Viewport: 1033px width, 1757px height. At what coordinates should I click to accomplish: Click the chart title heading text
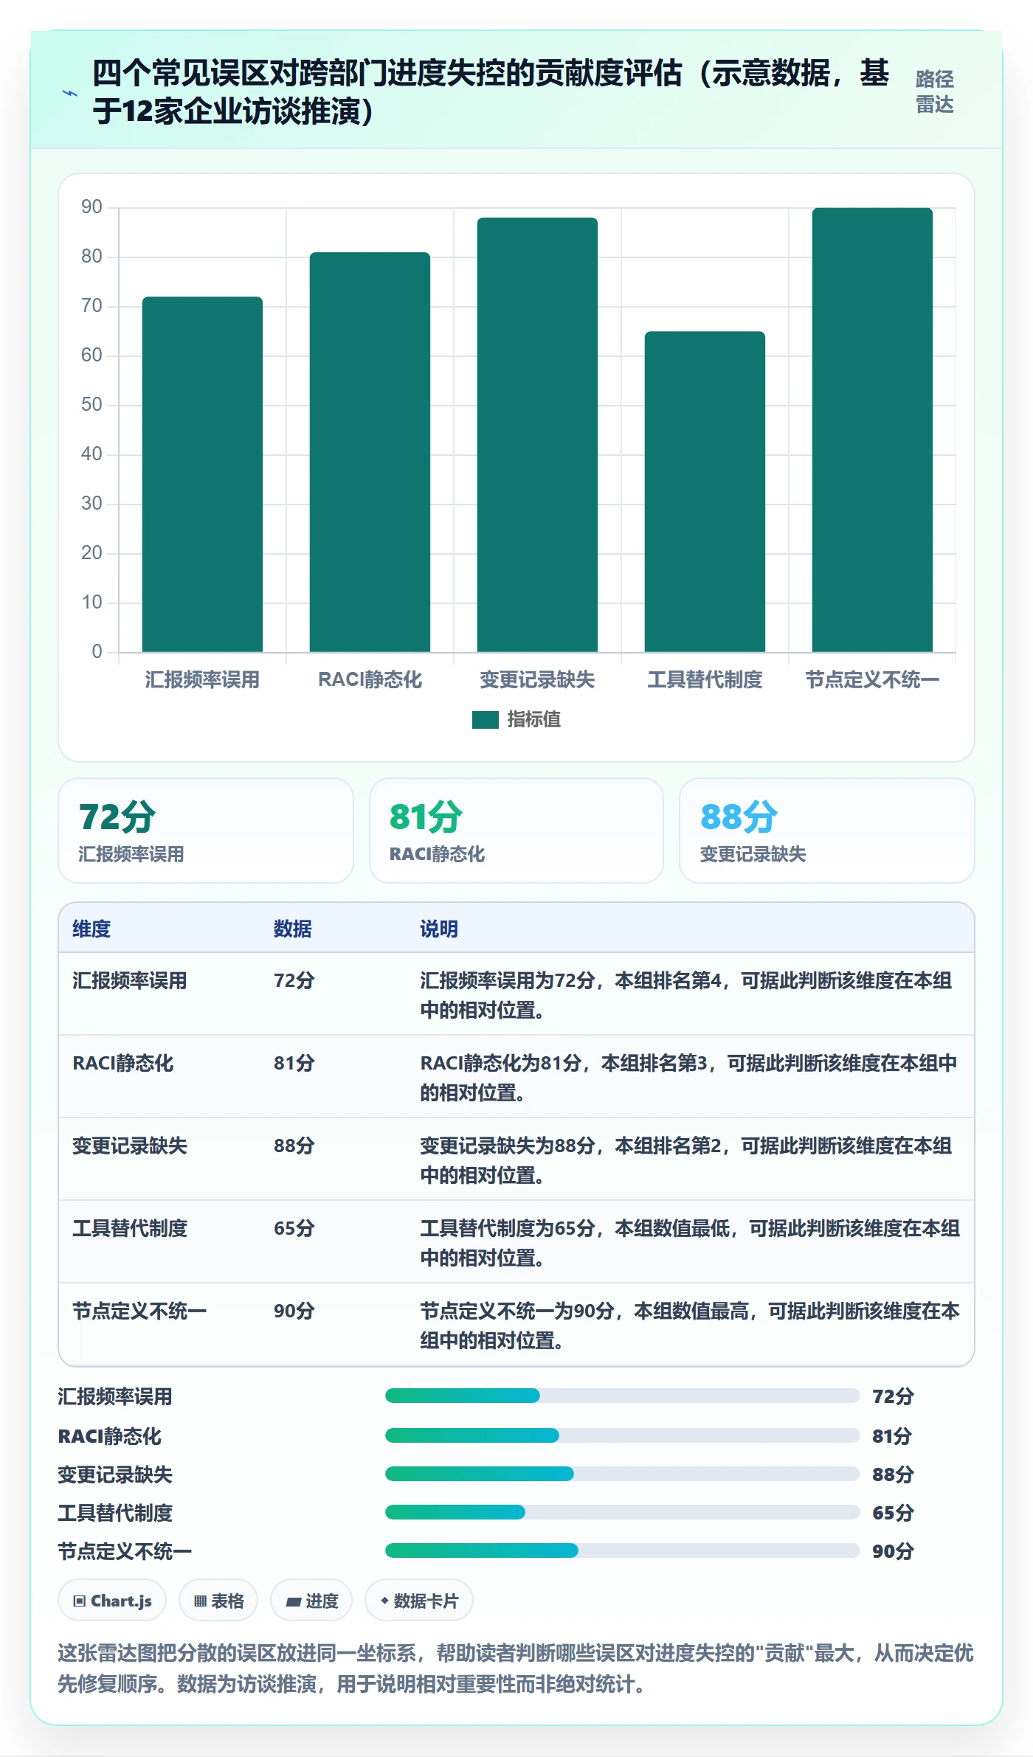click(x=491, y=92)
